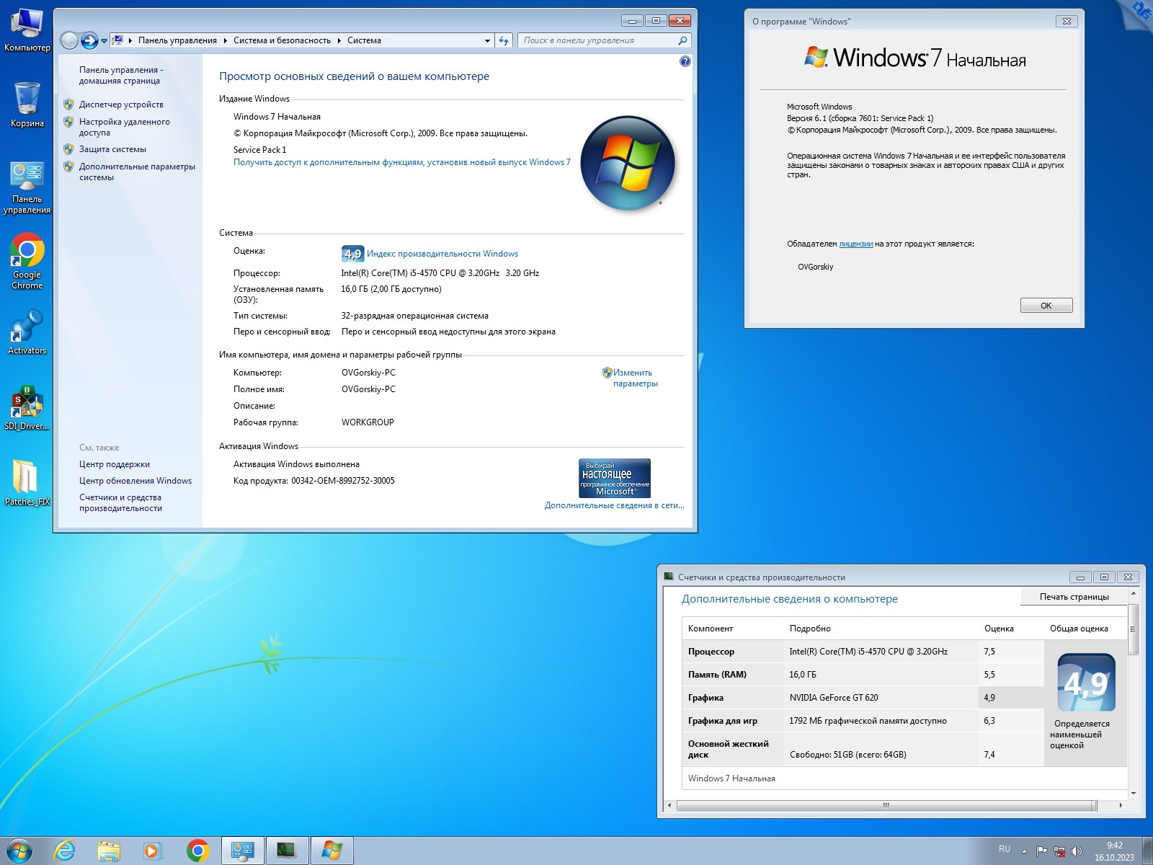
Task: Open Индекс производительности Windows link
Action: [442, 254]
